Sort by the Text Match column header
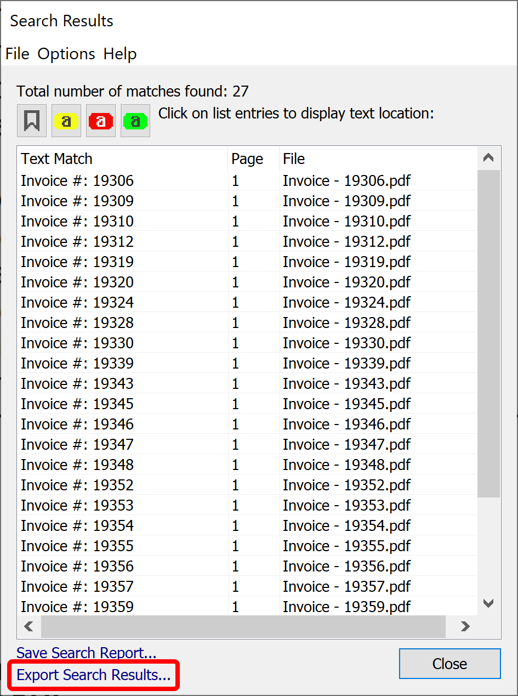This screenshot has width=518, height=696. 56,159
